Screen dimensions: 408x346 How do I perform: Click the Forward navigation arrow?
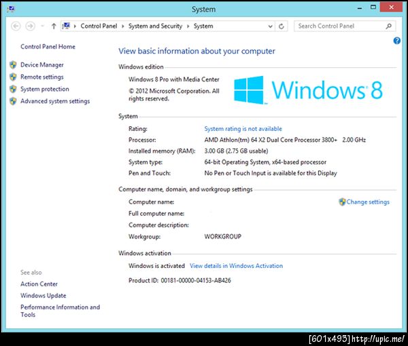(30, 26)
